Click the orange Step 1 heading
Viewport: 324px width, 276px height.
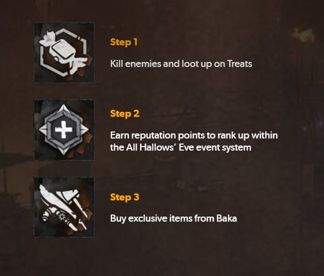(x=124, y=42)
